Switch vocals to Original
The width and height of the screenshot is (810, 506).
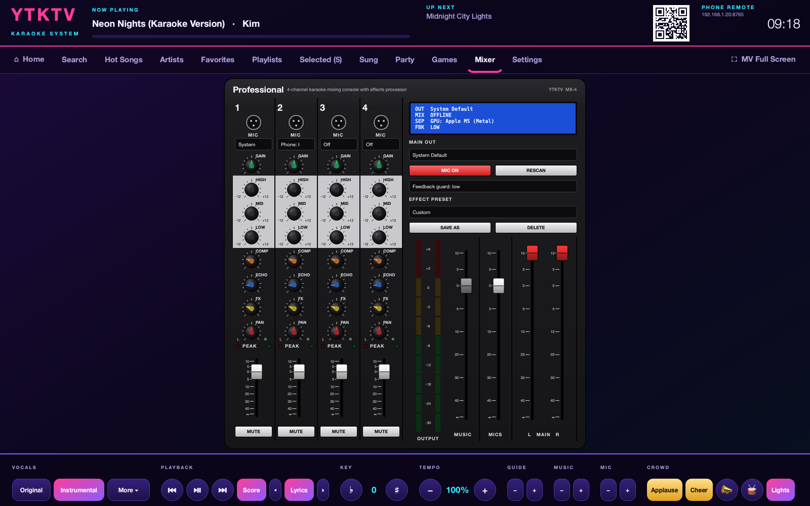(31, 490)
